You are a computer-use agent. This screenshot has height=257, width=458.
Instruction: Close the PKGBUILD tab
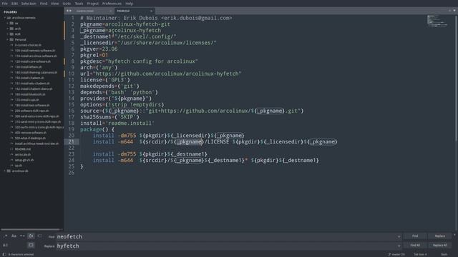click(151, 11)
